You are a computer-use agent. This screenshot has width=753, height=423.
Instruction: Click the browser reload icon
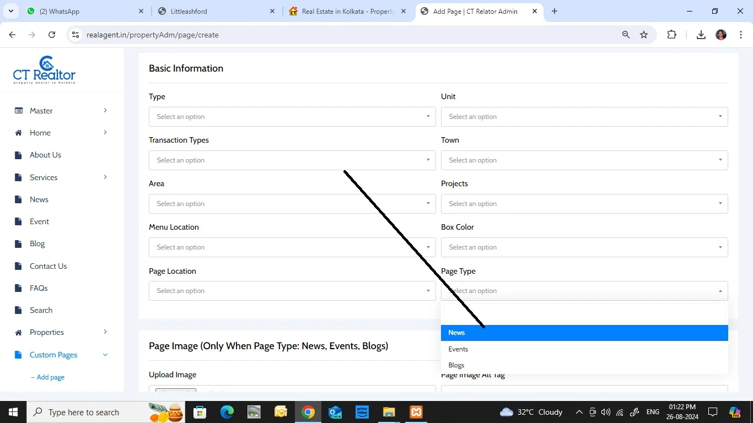[x=52, y=35]
